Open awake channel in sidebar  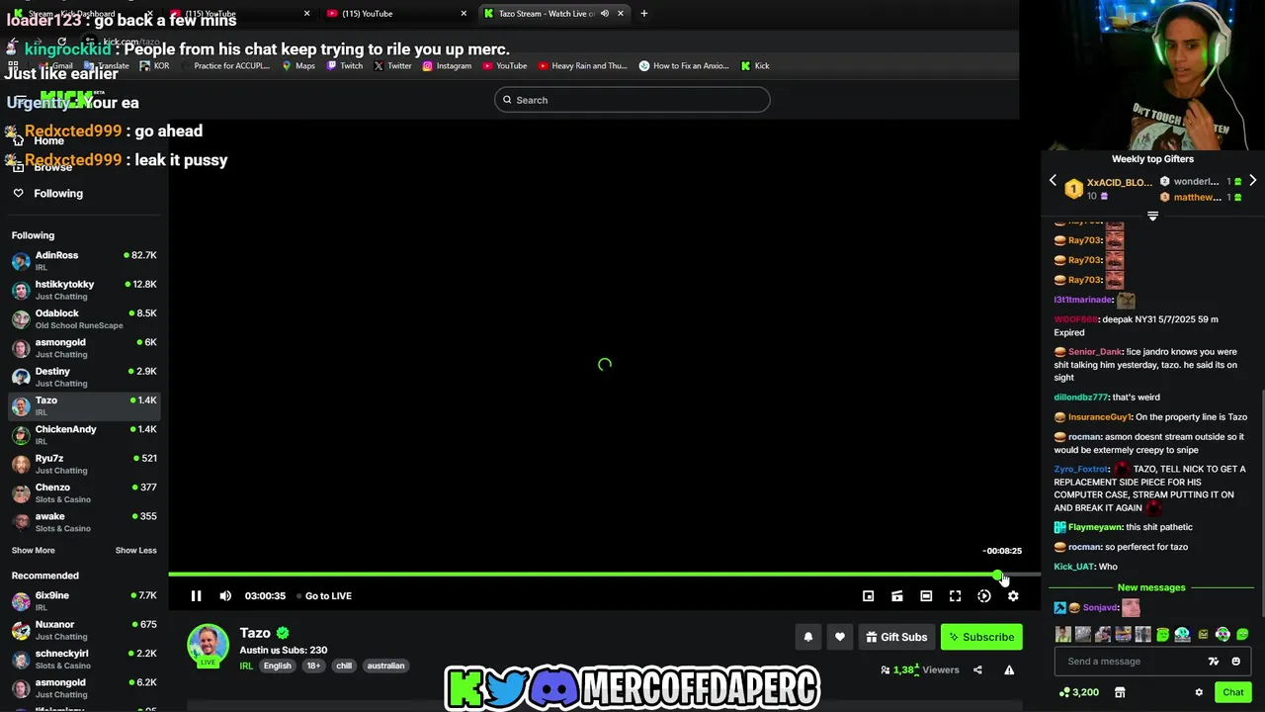click(x=84, y=521)
